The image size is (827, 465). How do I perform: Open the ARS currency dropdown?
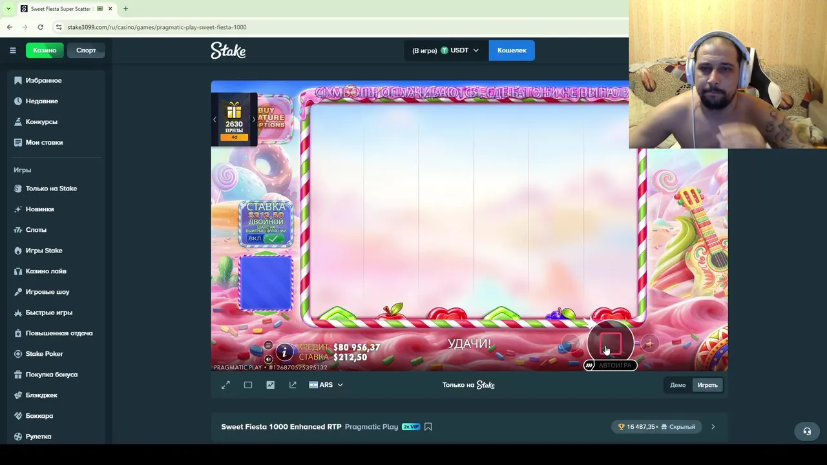(x=326, y=385)
